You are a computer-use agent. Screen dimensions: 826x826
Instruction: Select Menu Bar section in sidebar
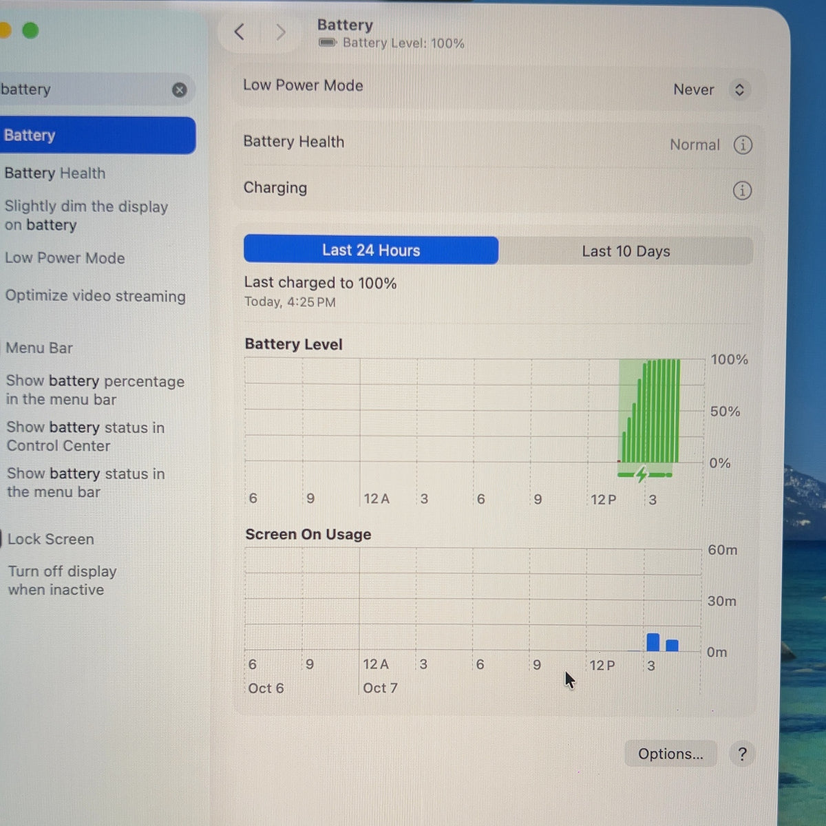pos(39,348)
